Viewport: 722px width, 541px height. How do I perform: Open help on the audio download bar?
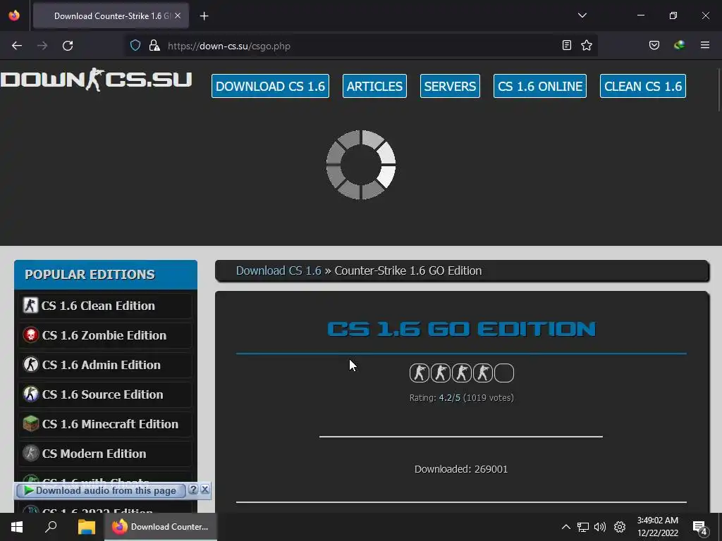pos(193,490)
